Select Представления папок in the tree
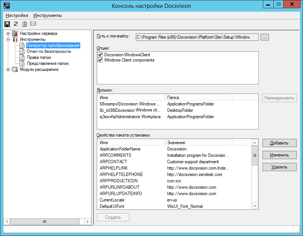Image resolution: width=303 pixels, height=236 pixels. [x=48, y=63]
